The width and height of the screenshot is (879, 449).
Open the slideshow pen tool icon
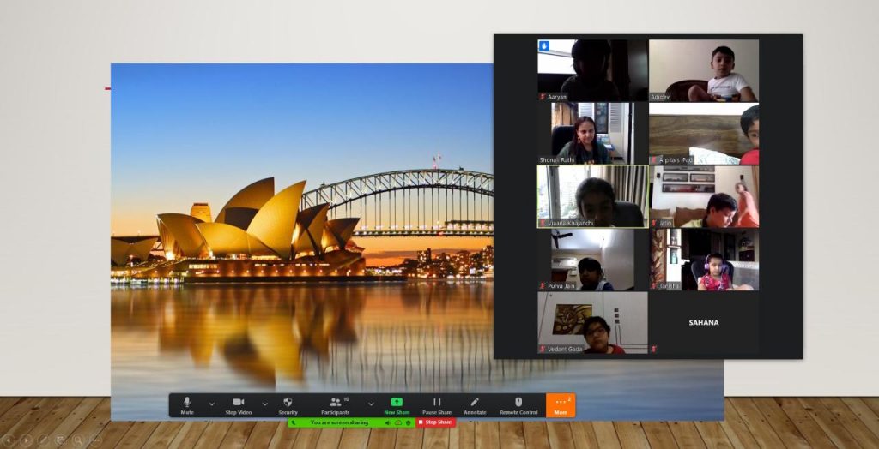click(44, 440)
